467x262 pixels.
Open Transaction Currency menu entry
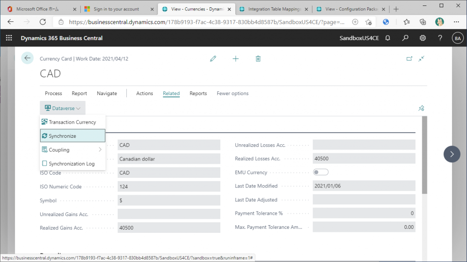point(72,122)
